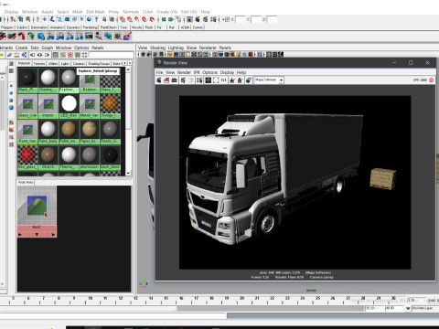This screenshot has height=329, width=439.
Task: Open the Edit Mesh menu
Action: (x=95, y=12)
